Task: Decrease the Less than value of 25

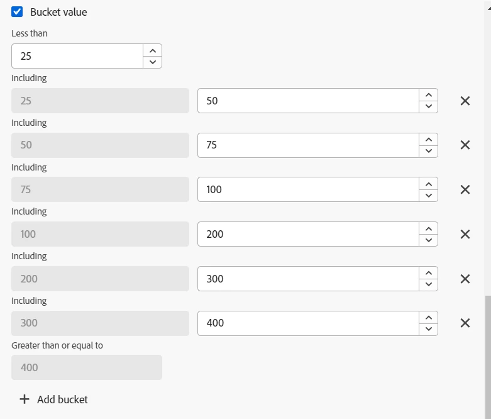Action: [153, 62]
